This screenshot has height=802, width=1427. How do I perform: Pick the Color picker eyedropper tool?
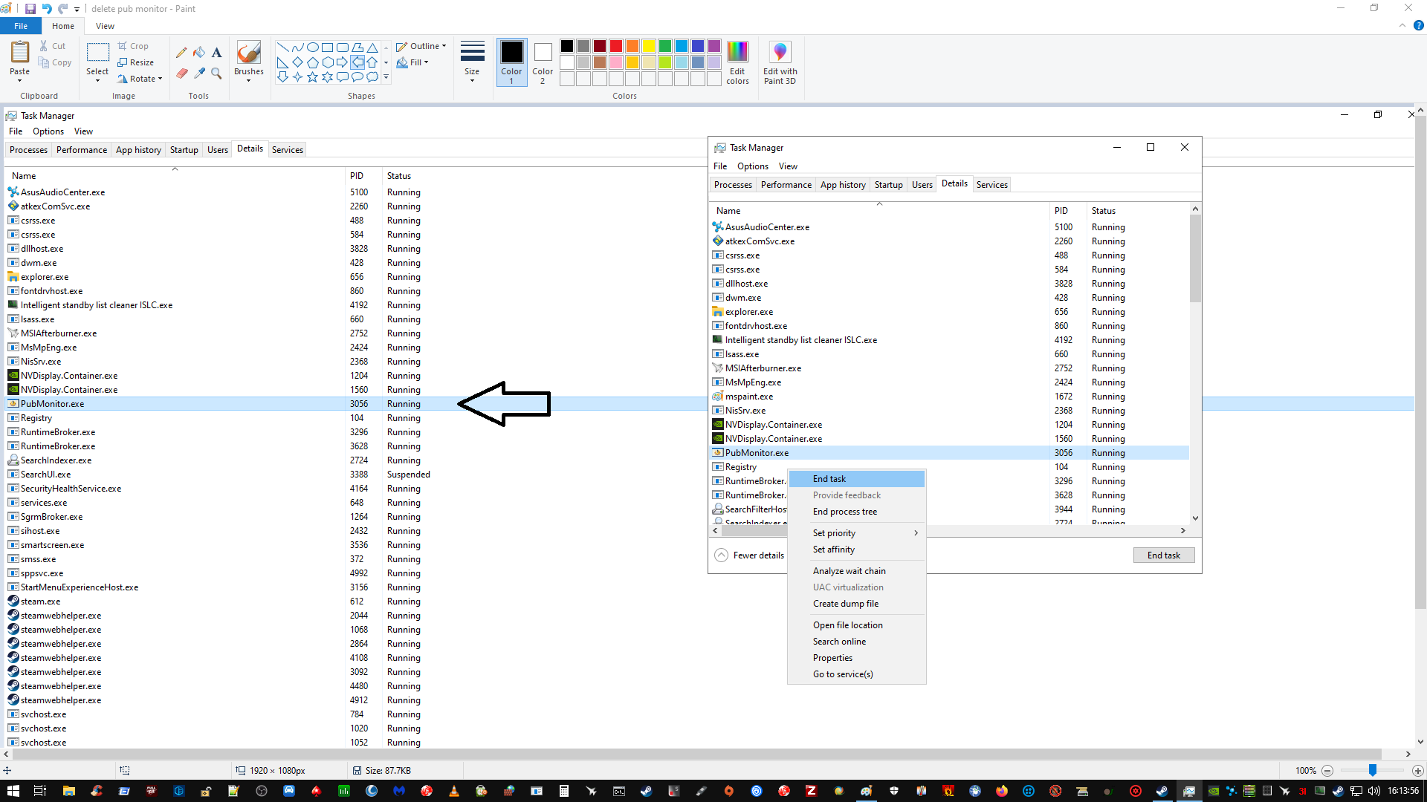tap(199, 73)
